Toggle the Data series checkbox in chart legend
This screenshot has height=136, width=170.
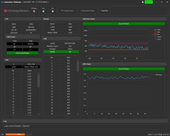pos(155,29)
